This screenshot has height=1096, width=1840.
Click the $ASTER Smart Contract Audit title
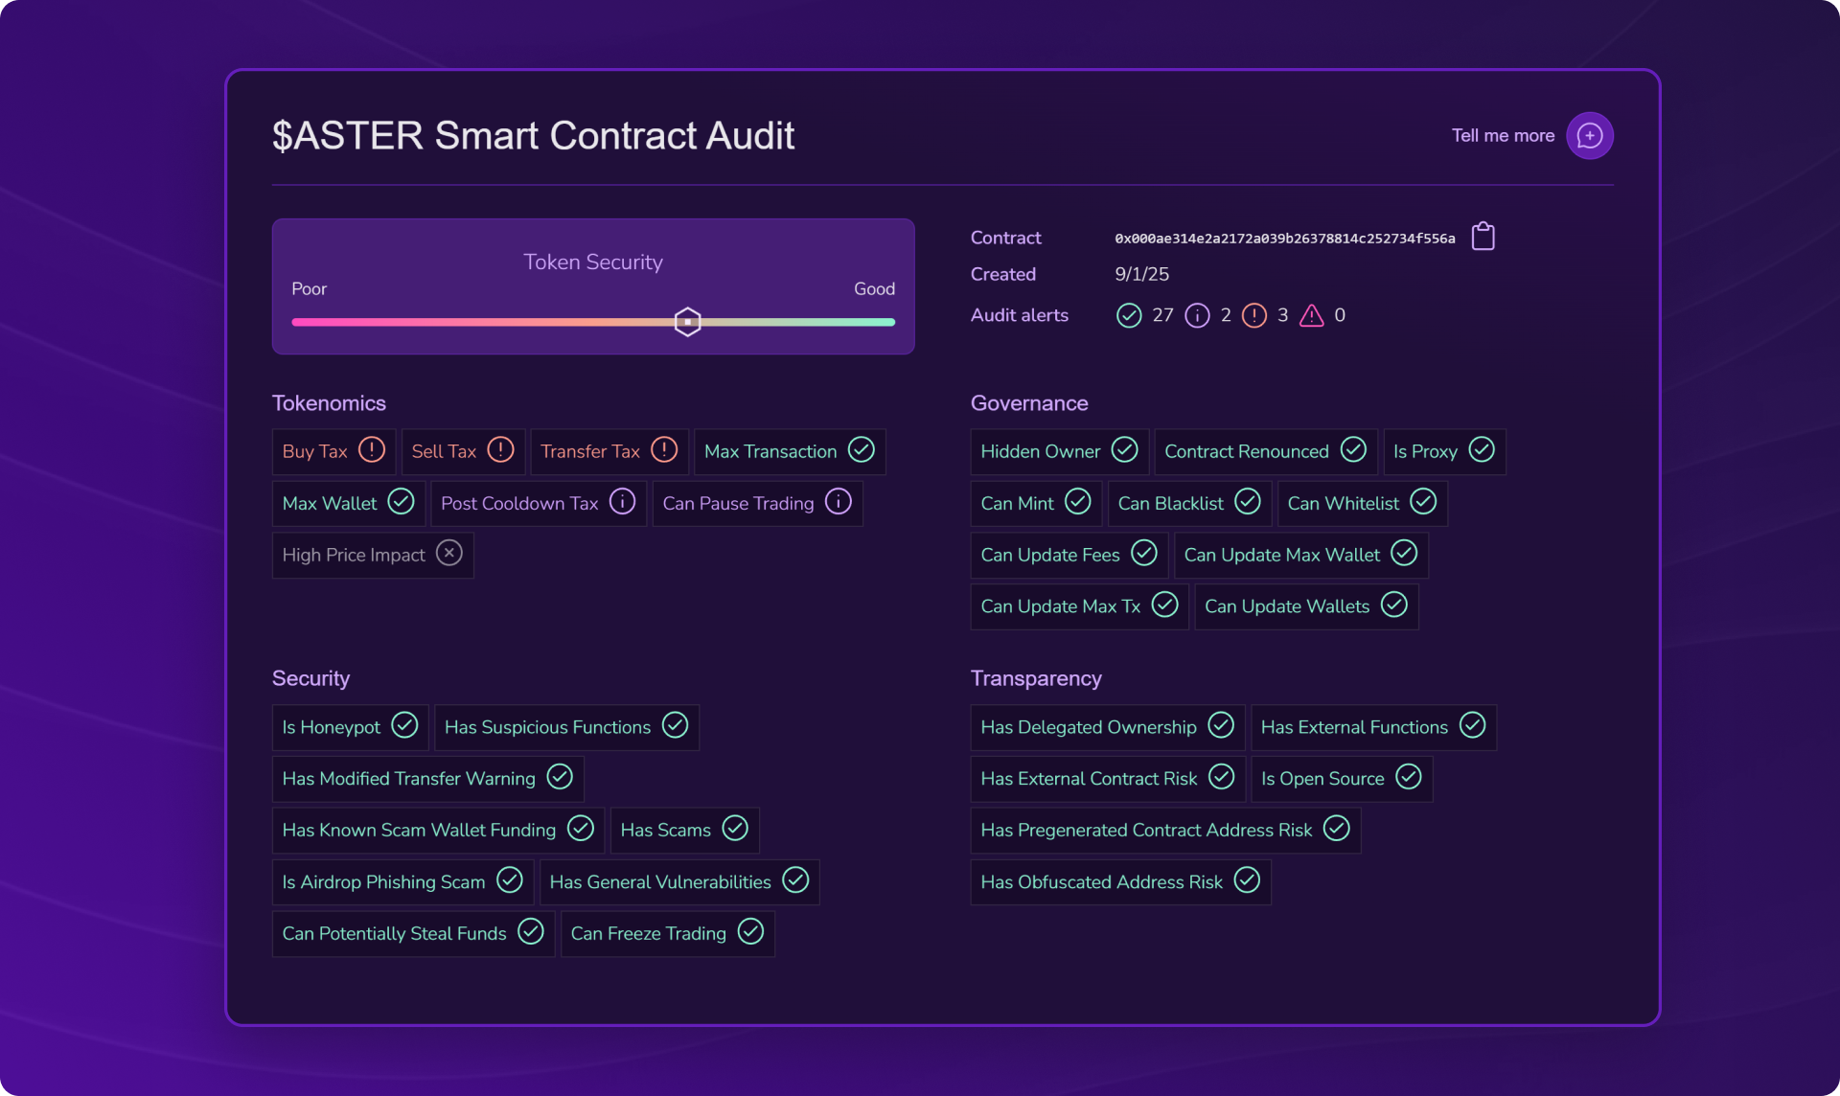[533, 136]
